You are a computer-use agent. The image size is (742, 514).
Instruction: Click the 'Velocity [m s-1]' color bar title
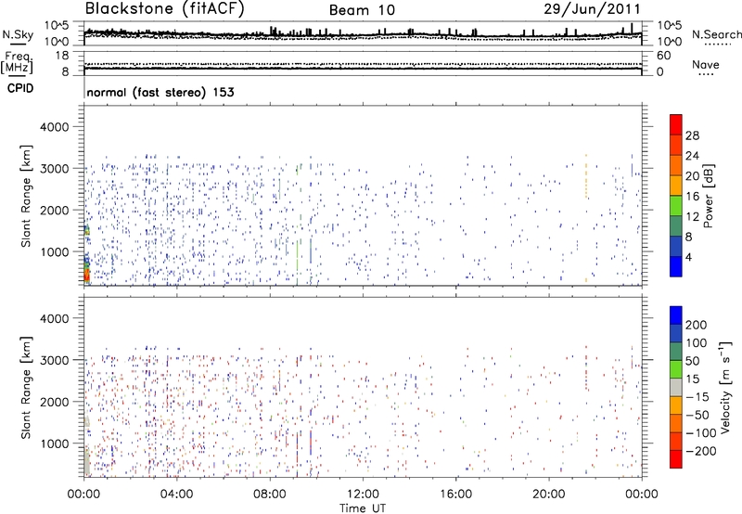[725, 387]
